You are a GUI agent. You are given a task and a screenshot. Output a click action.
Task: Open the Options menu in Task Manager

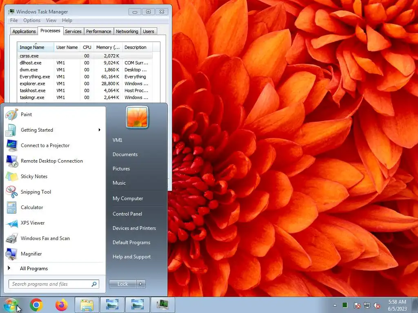point(32,20)
